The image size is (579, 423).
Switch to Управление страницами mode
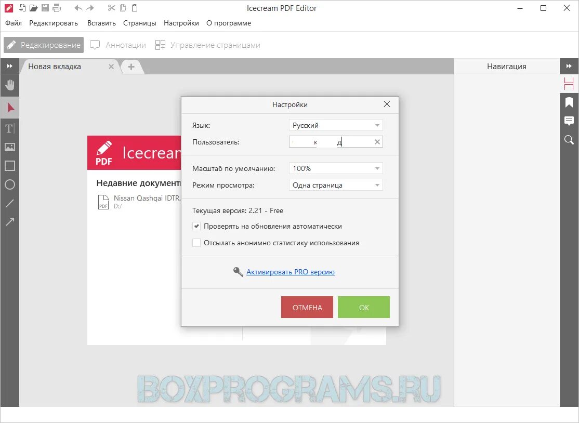[207, 45]
